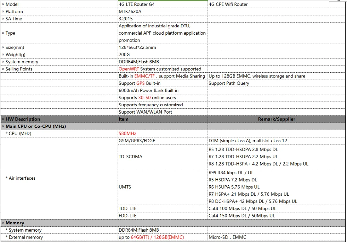Image resolution: width=347 pixels, height=242 pixels.
Task: Select the cell '4G LTE Router G4'
Action: [x=163, y=4]
